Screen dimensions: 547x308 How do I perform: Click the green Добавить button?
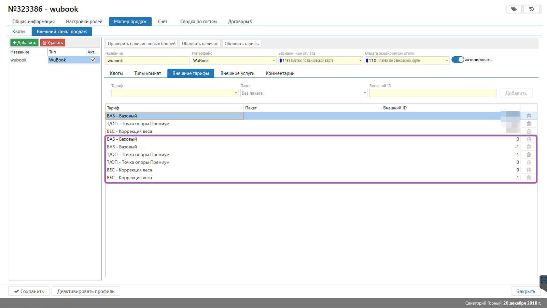[24, 43]
